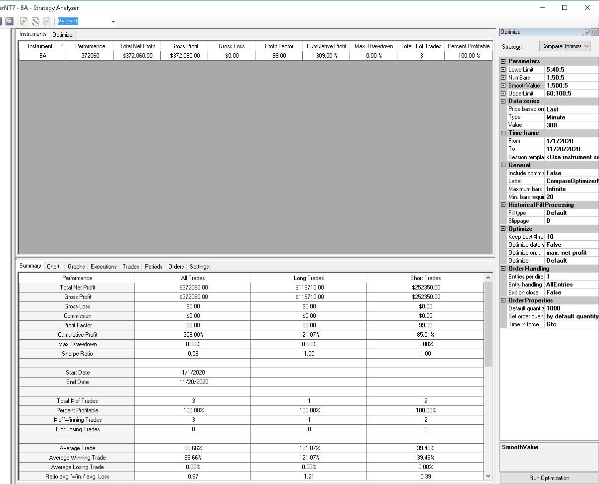Viewport: 599px width, 484px height.
Task: Minimize the Strategy Analyzer window
Action: [542, 7]
